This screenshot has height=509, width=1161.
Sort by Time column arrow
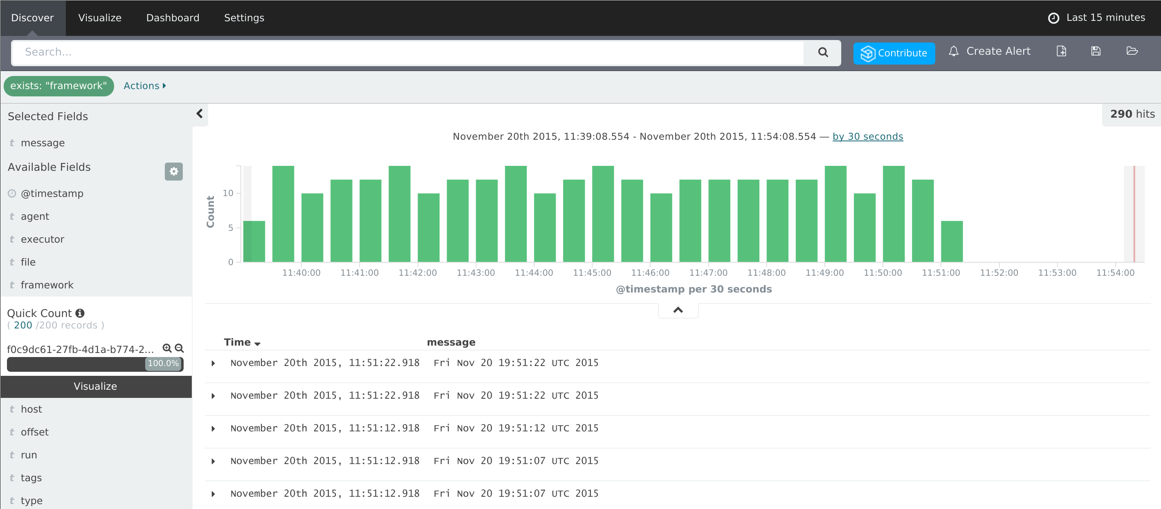tap(257, 344)
